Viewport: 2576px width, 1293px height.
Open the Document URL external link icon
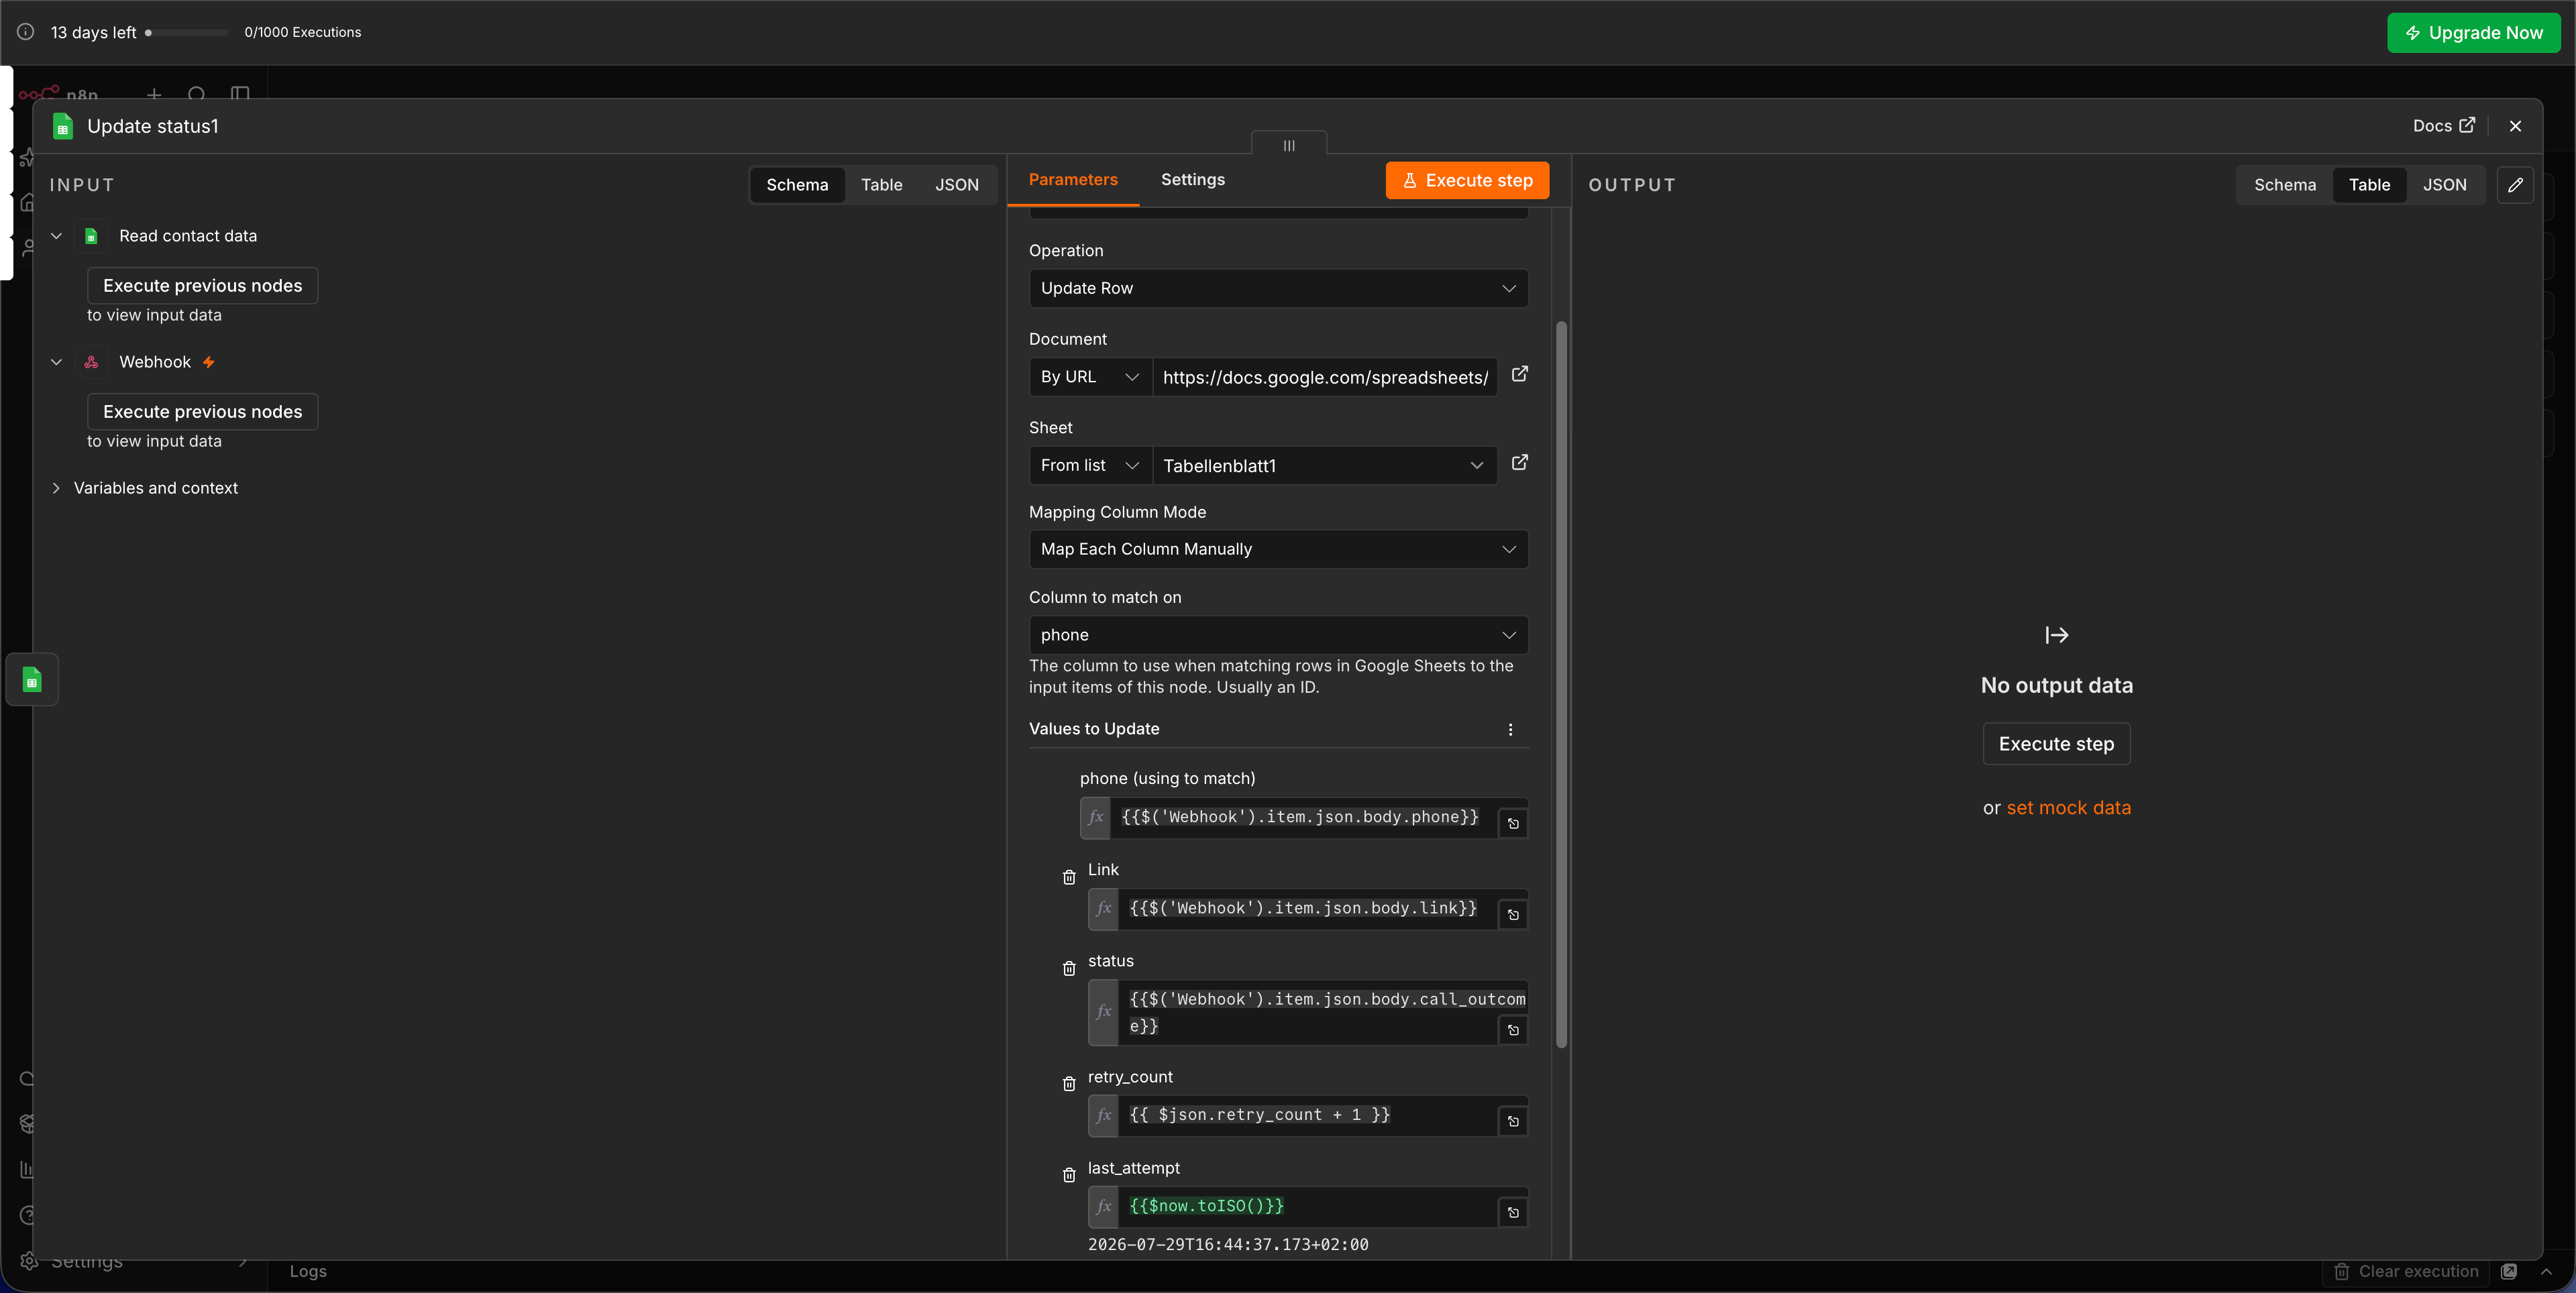click(1519, 374)
